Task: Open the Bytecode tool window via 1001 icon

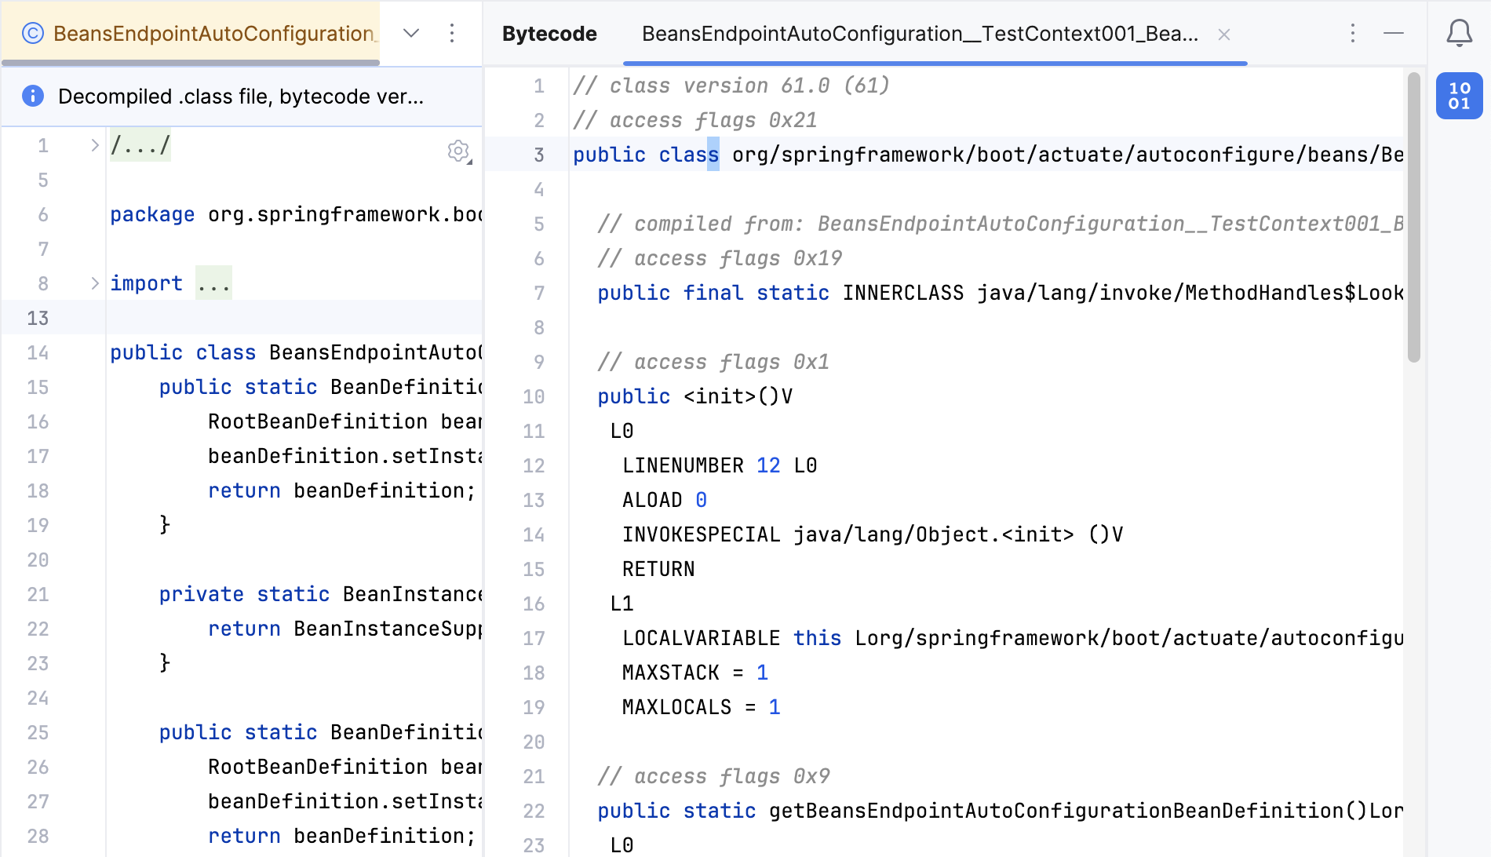Action: point(1458,96)
